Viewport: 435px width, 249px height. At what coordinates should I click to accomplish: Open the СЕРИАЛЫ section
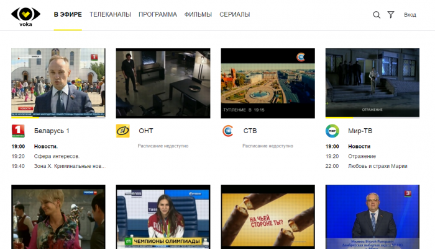click(x=235, y=14)
